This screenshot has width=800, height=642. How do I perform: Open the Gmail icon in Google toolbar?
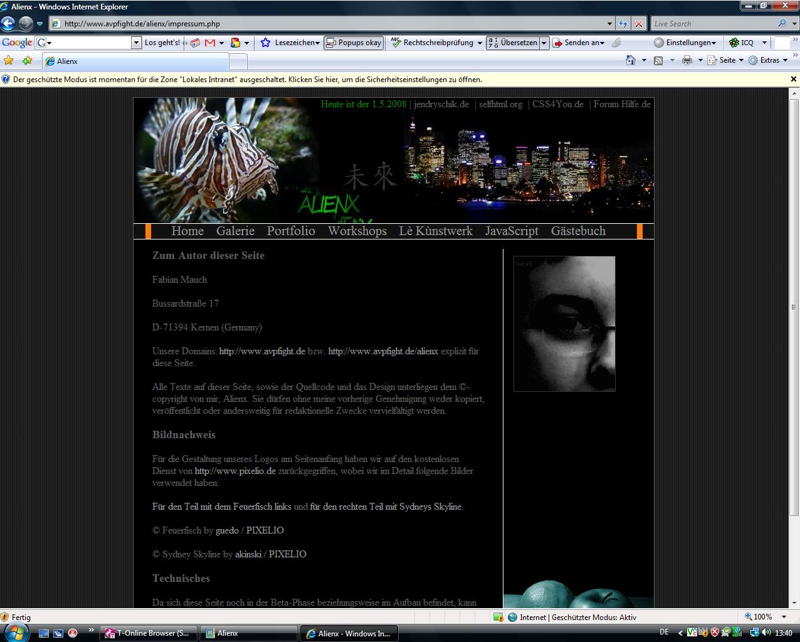[210, 43]
